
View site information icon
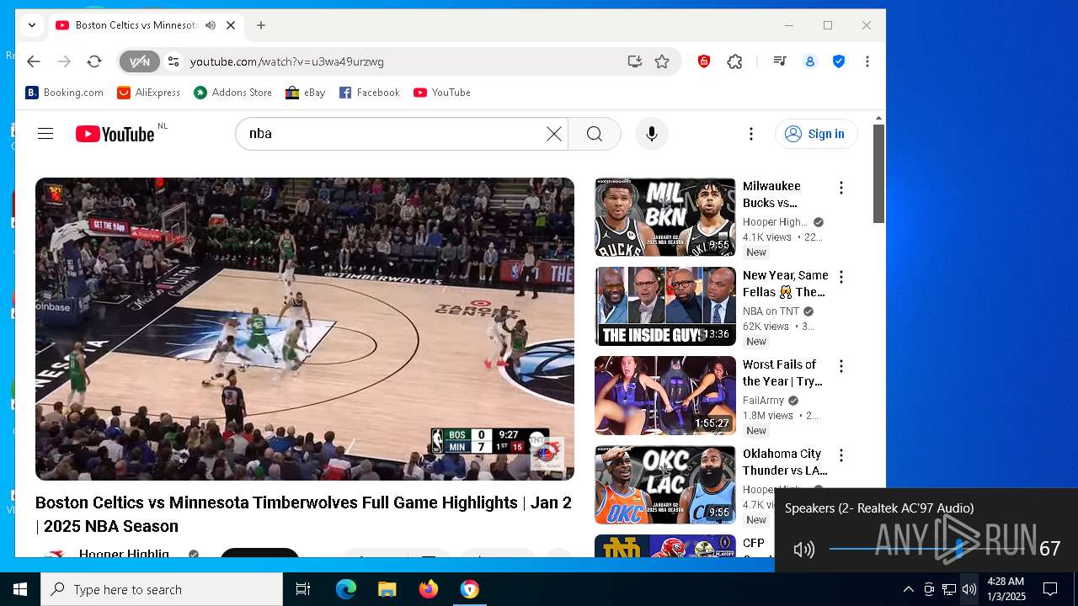[173, 61]
